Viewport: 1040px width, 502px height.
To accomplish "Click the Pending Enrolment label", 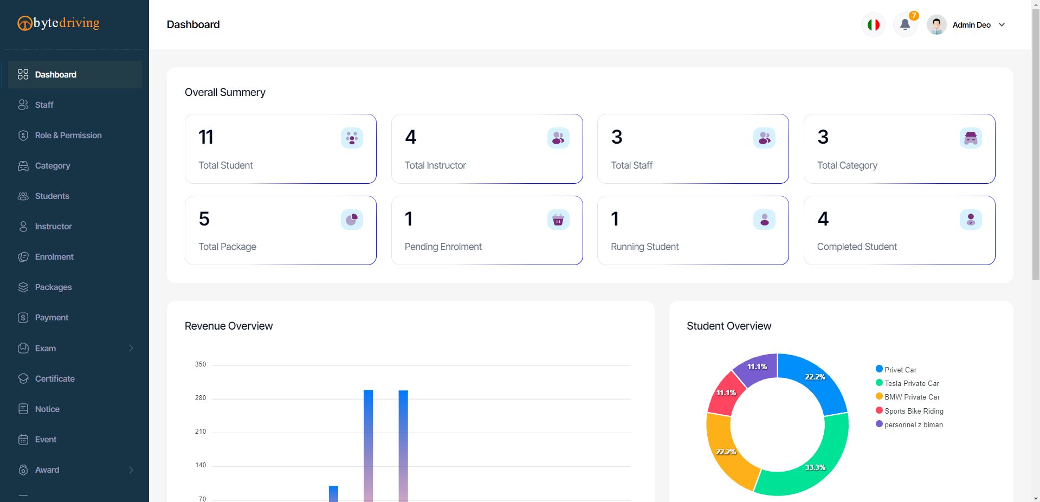I will coord(443,247).
